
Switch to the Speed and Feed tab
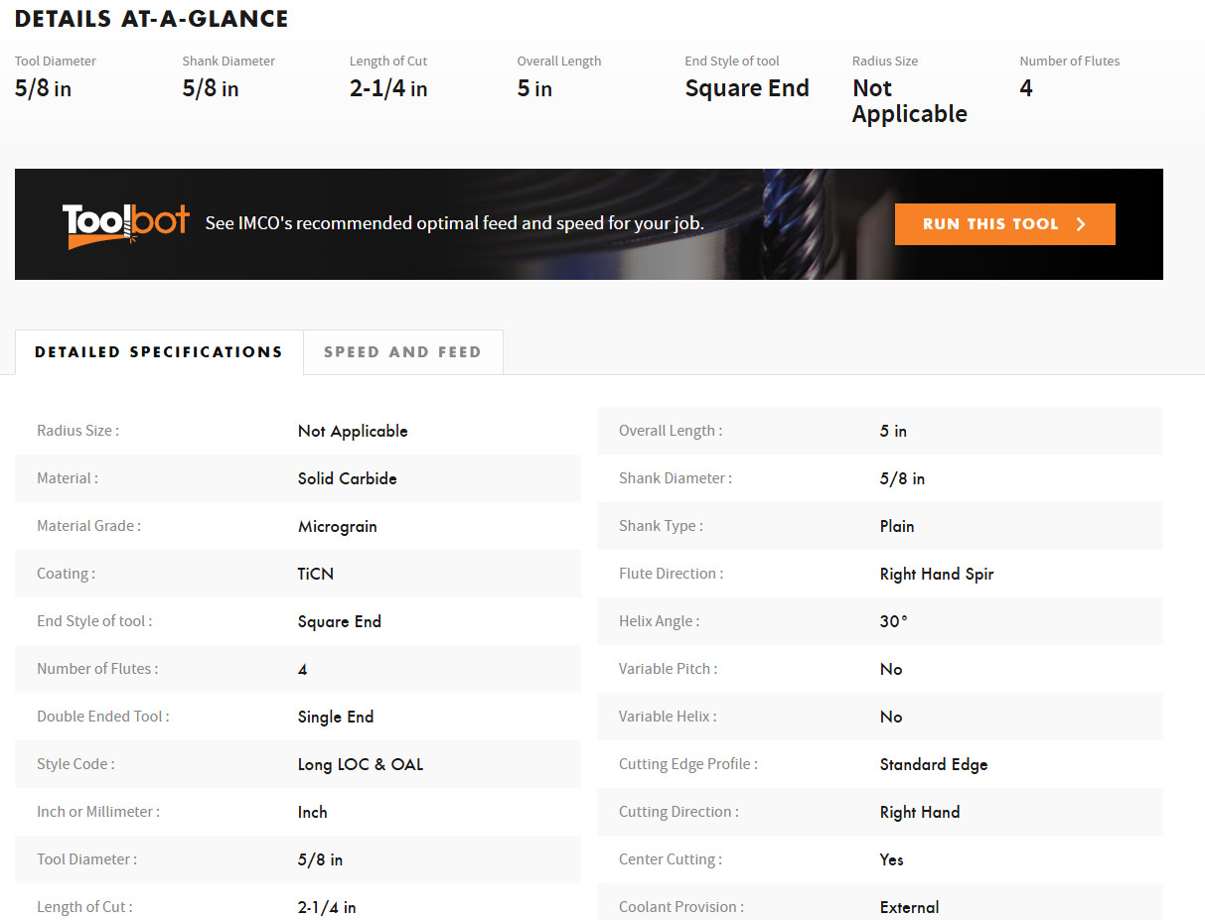click(x=402, y=352)
